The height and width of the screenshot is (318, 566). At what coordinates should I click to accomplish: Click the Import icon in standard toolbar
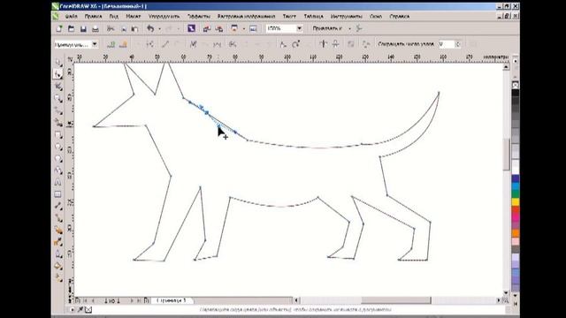207,28
